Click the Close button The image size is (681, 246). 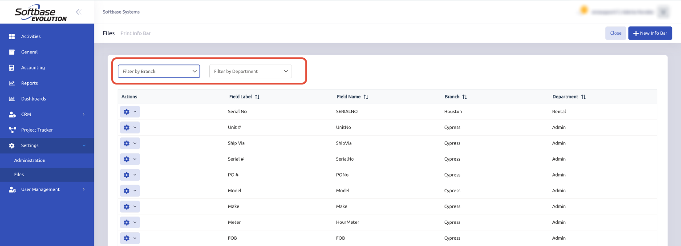point(616,33)
